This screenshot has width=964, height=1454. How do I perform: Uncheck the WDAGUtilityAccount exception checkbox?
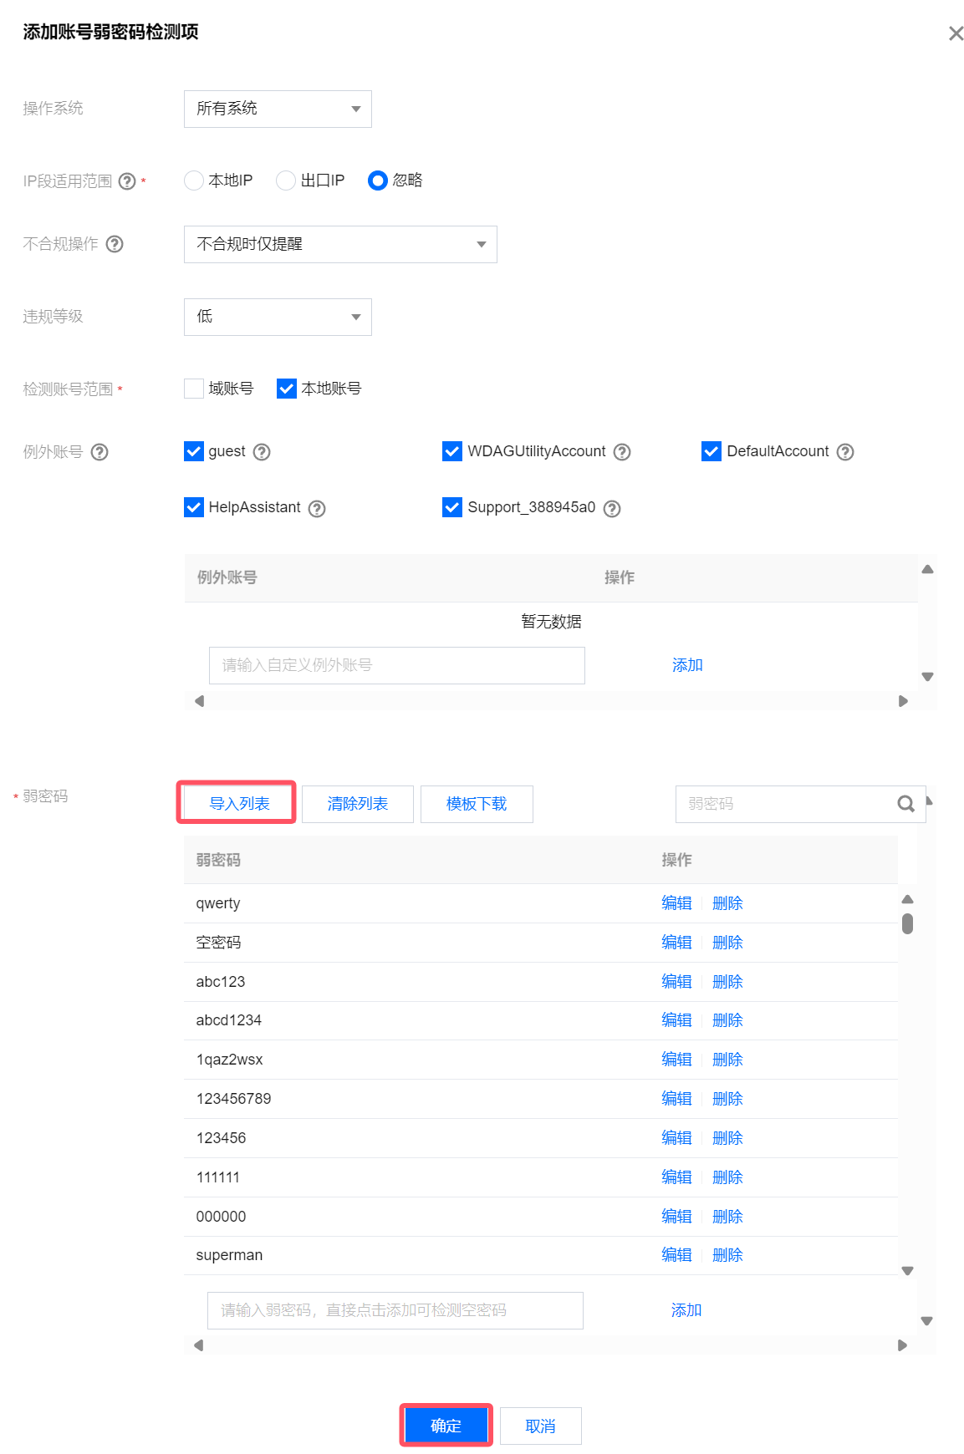(x=452, y=451)
